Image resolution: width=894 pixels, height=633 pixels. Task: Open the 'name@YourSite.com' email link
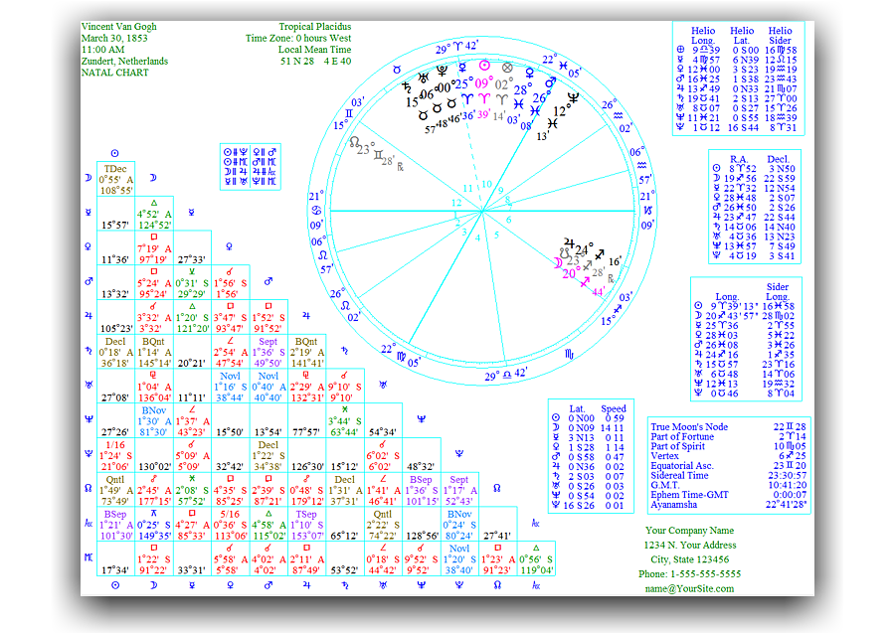point(689,588)
